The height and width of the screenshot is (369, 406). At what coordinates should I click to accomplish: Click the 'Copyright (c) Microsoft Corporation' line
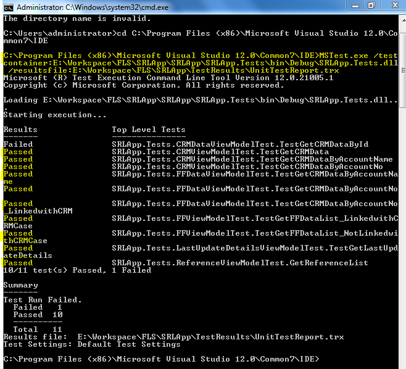tap(144, 85)
